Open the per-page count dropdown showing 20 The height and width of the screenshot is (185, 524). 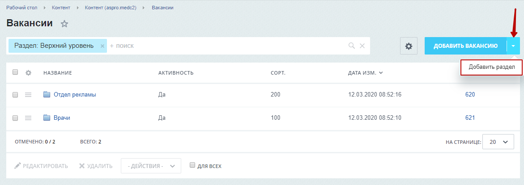(x=498, y=142)
